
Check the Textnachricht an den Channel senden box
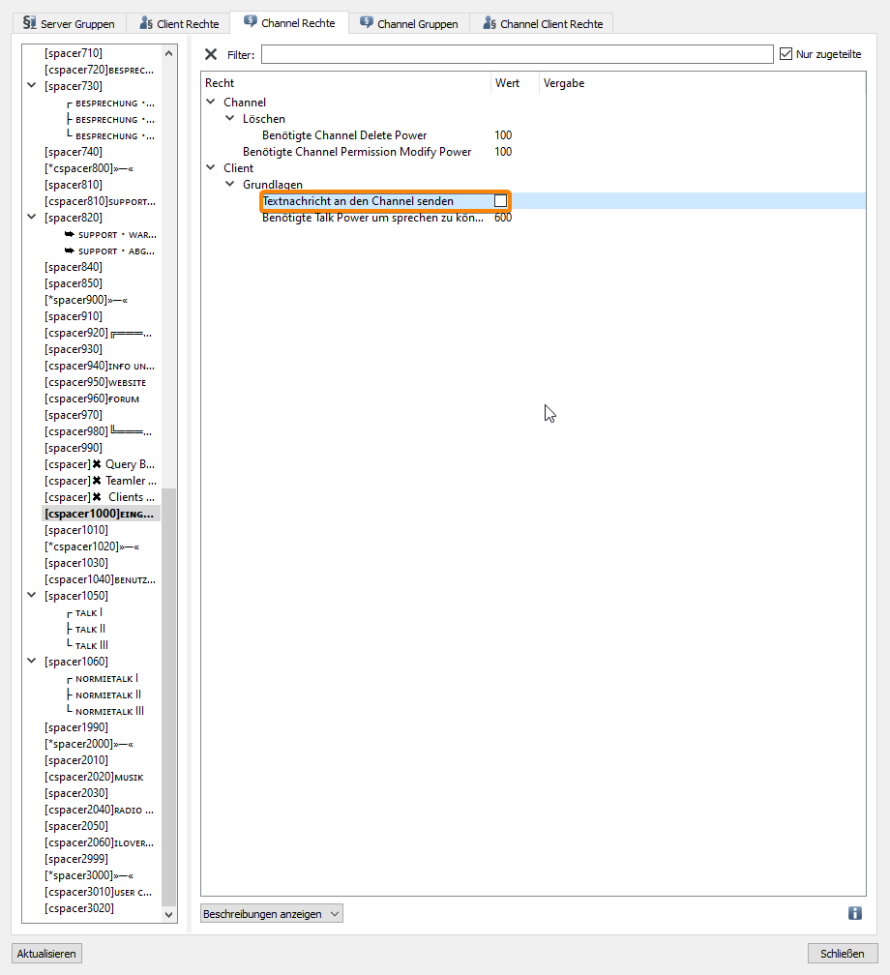[500, 200]
